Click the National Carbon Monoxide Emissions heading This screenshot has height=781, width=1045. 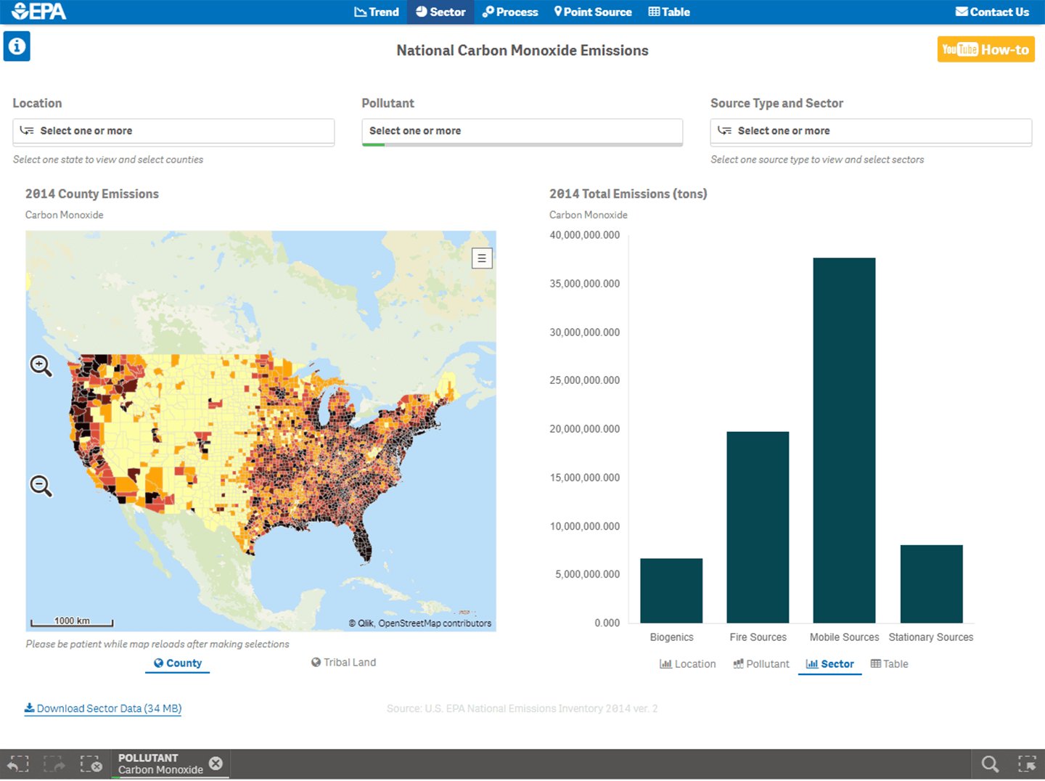coord(522,50)
